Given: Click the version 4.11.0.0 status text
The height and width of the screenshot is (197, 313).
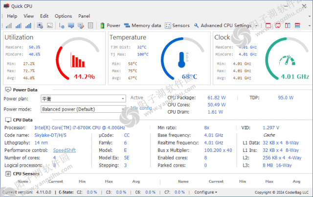Looking at the screenshot, I should point(44,192).
